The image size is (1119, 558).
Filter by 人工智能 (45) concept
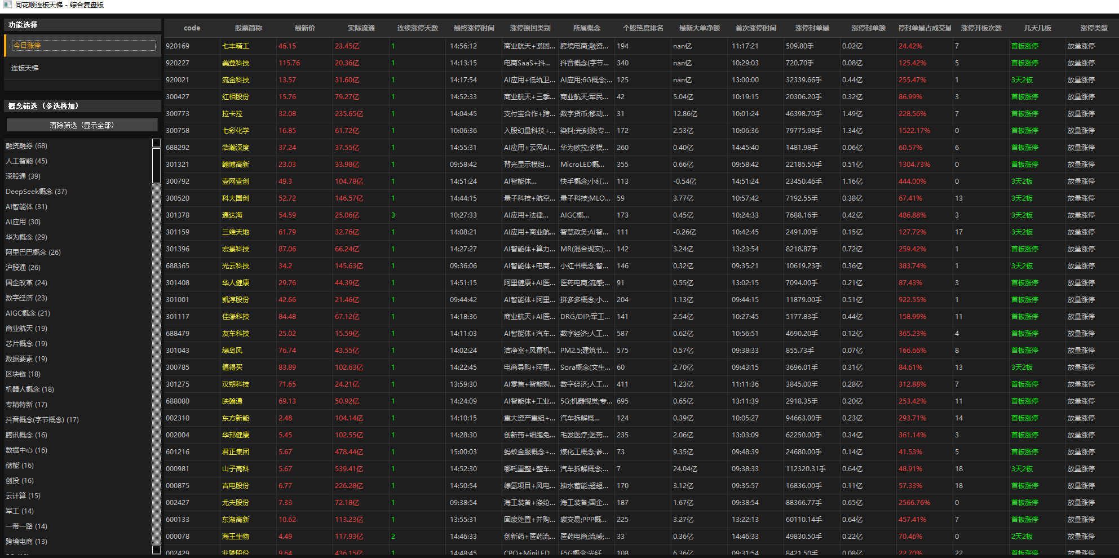point(26,161)
